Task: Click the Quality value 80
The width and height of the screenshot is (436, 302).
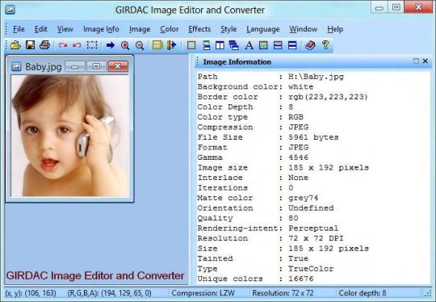Action: click(293, 218)
